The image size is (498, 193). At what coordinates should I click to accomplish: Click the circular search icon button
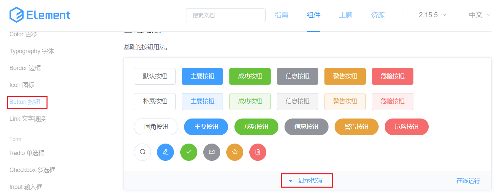point(142,152)
